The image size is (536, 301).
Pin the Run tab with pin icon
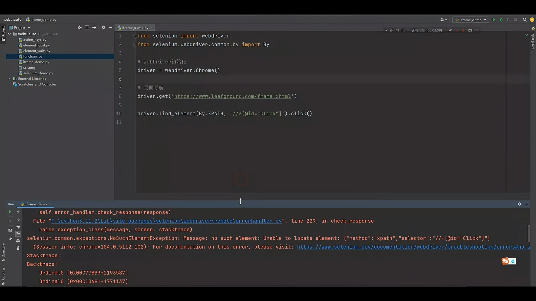(10, 239)
